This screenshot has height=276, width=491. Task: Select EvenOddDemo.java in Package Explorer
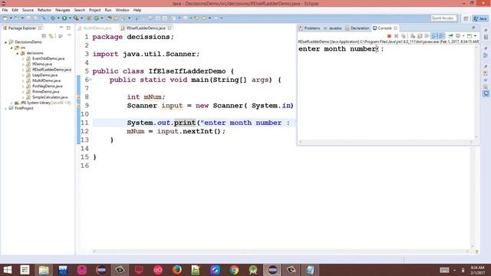pos(48,58)
